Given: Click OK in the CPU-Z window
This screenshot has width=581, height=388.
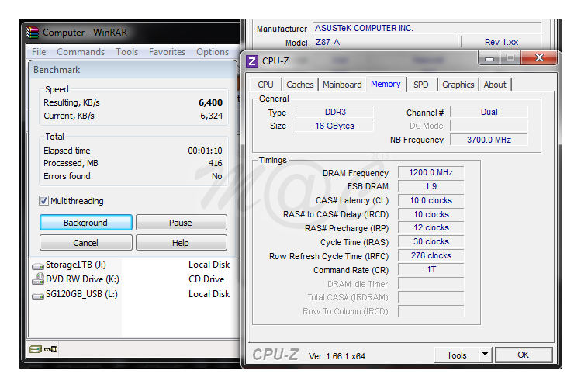Looking at the screenshot, I should pyautogui.click(x=524, y=355).
